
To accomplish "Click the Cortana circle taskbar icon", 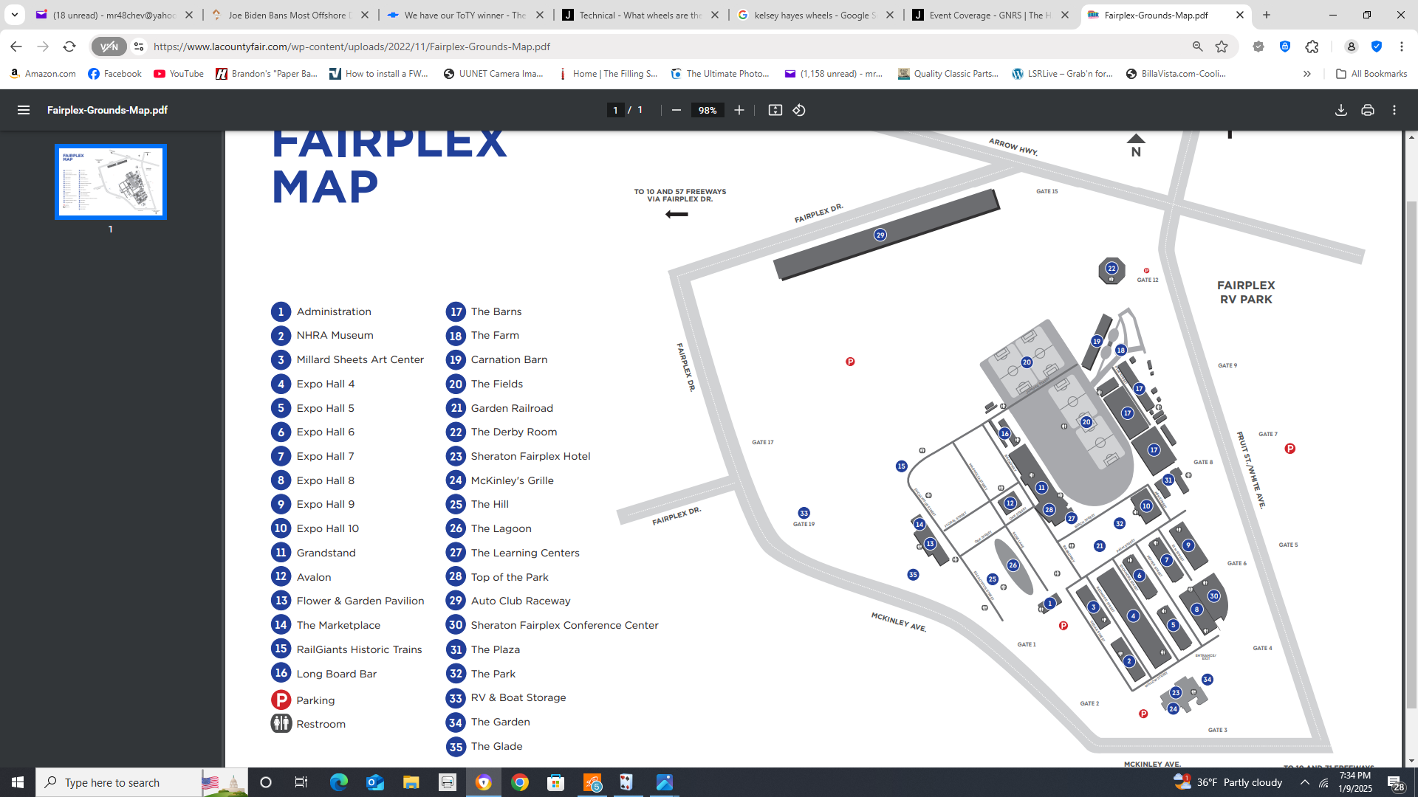I will pyautogui.click(x=266, y=782).
